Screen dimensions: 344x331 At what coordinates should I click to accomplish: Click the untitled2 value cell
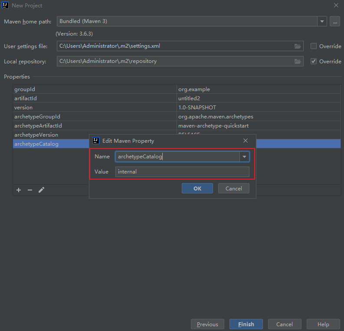click(x=259, y=98)
